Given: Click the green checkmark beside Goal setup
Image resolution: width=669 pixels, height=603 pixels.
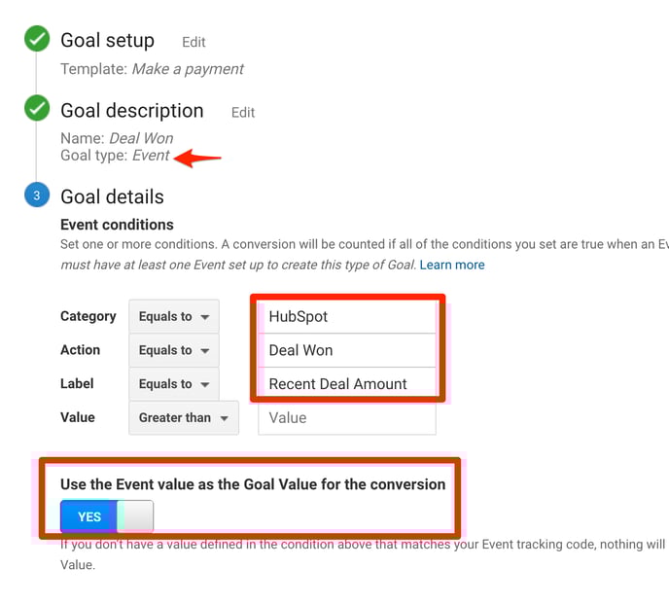Looking at the screenshot, I should [x=37, y=38].
